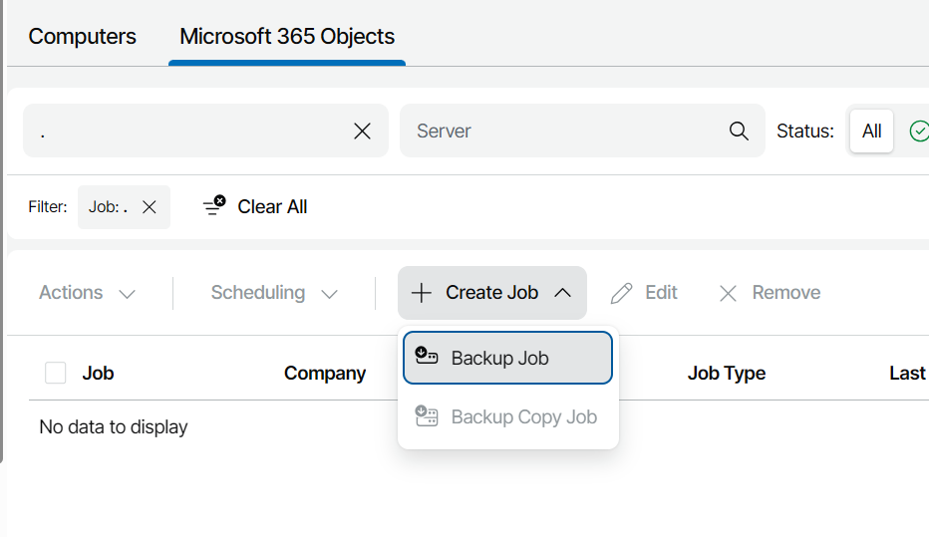Viewport: 929px width, 537px height.
Task: Open the Microsoft 365 Objects tab
Action: click(287, 37)
